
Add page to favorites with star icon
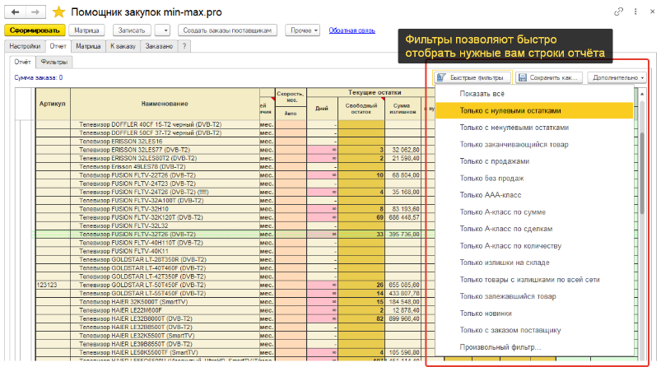pos(58,13)
